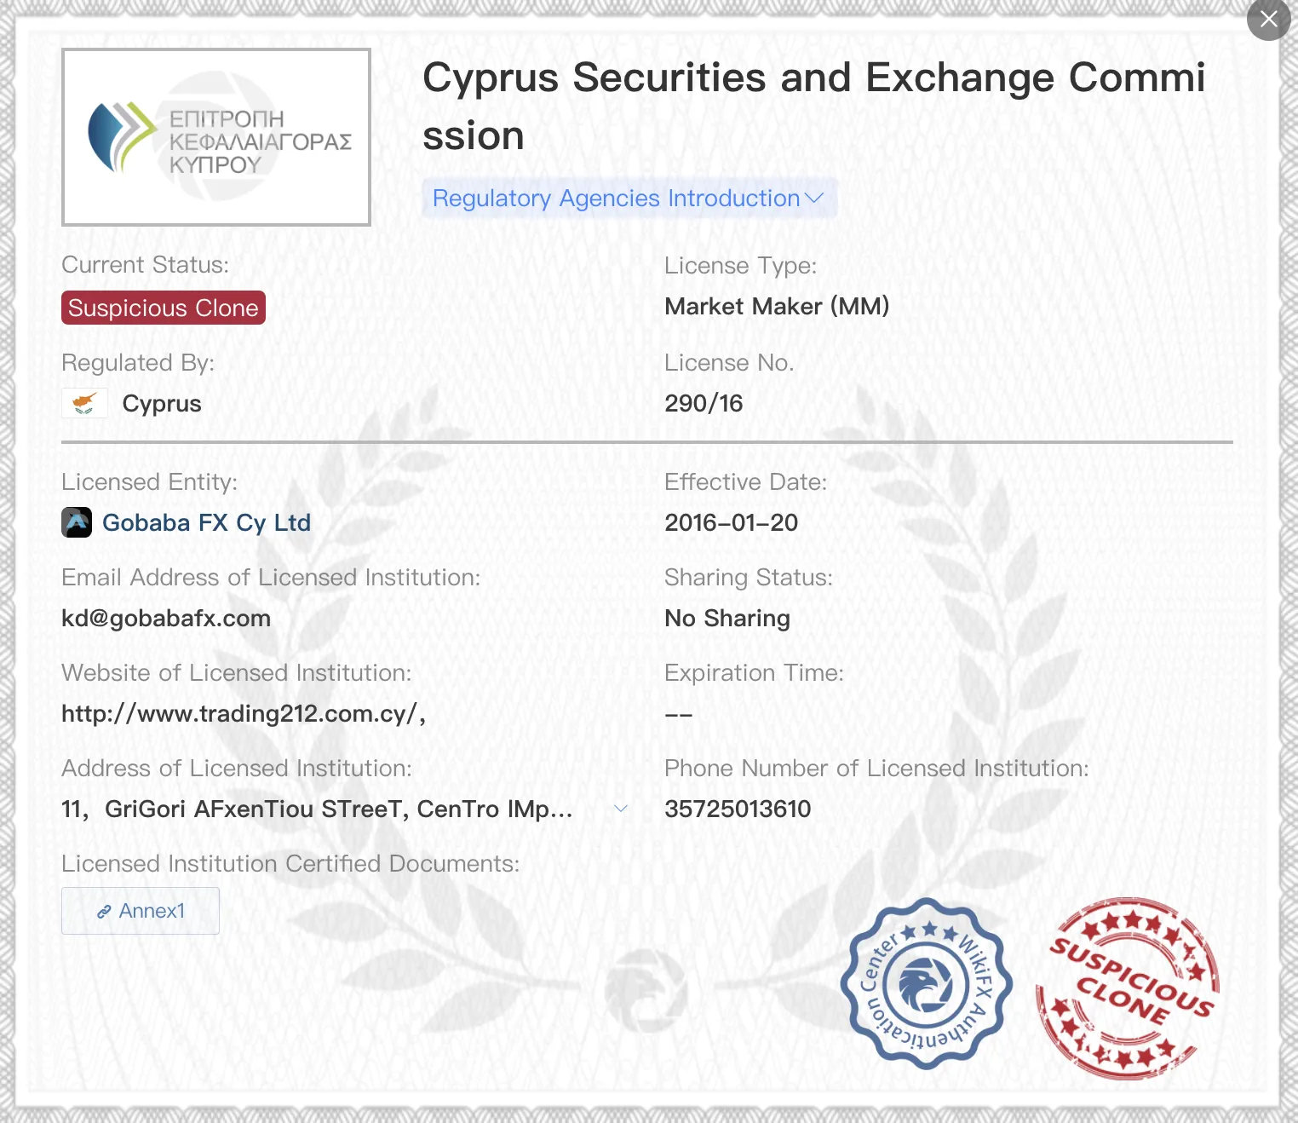Click the CySEC regulator logo image
This screenshot has height=1123, width=1298.
(x=216, y=137)
